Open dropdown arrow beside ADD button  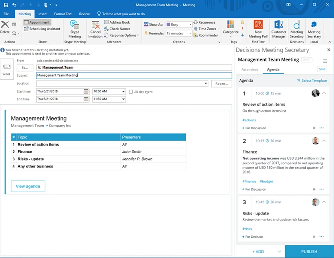click(279, 252)
